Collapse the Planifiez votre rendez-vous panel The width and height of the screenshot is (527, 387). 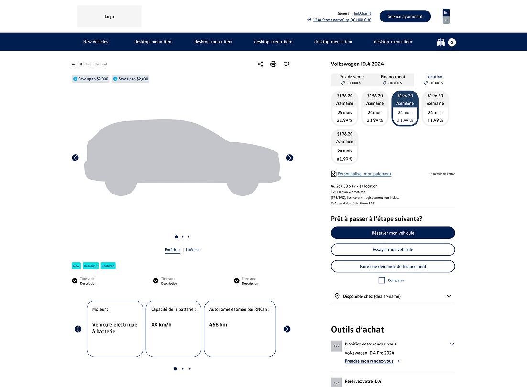pyautogui.click(x=452, y=344)
